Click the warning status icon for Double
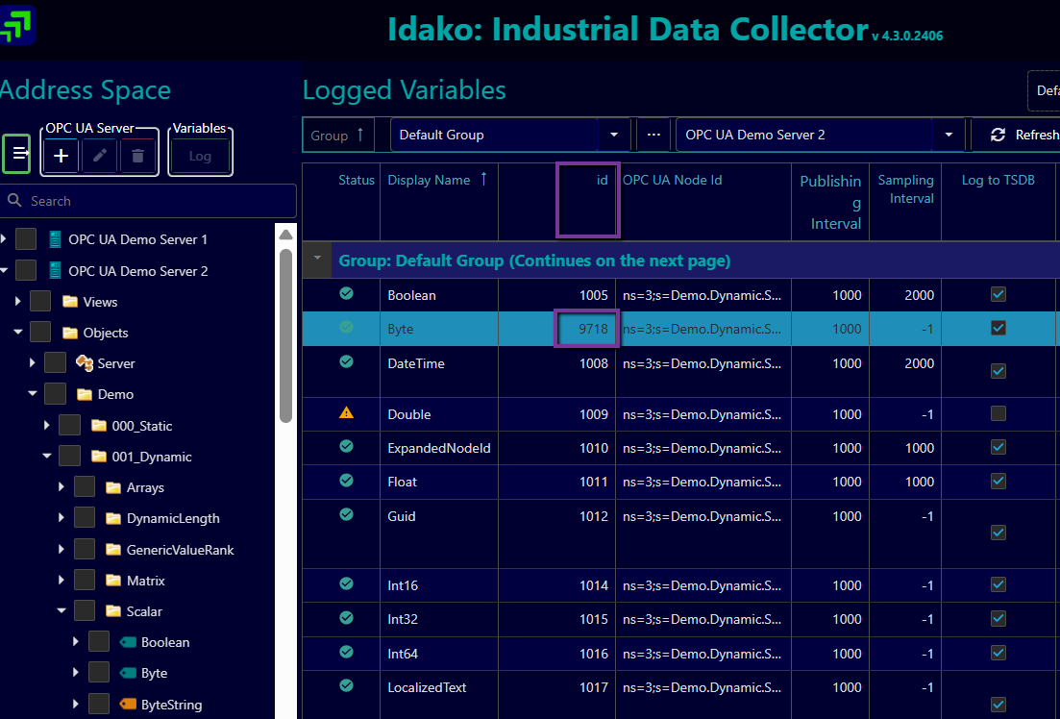Image resolution: width=1060 pixels, height=719 pixels. [x=346, y=413]
